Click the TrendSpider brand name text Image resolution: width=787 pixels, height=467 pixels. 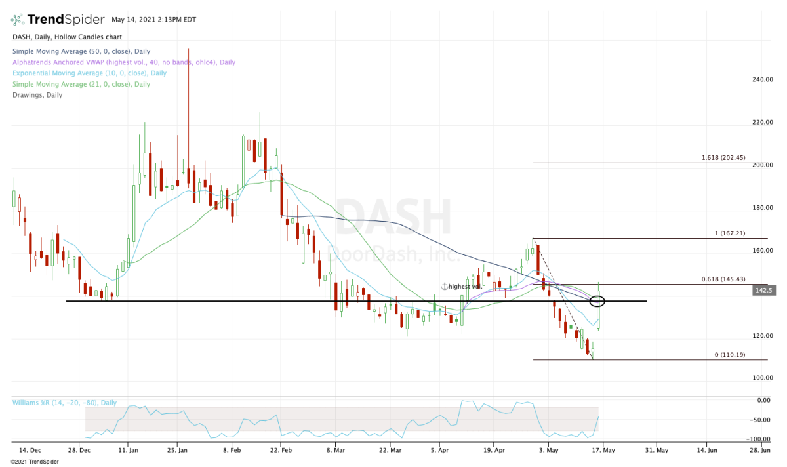click(64, 18)
